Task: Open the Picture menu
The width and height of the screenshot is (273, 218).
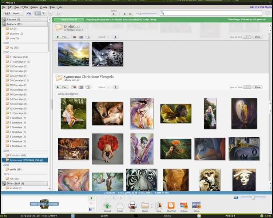Action: click(34, 7)
